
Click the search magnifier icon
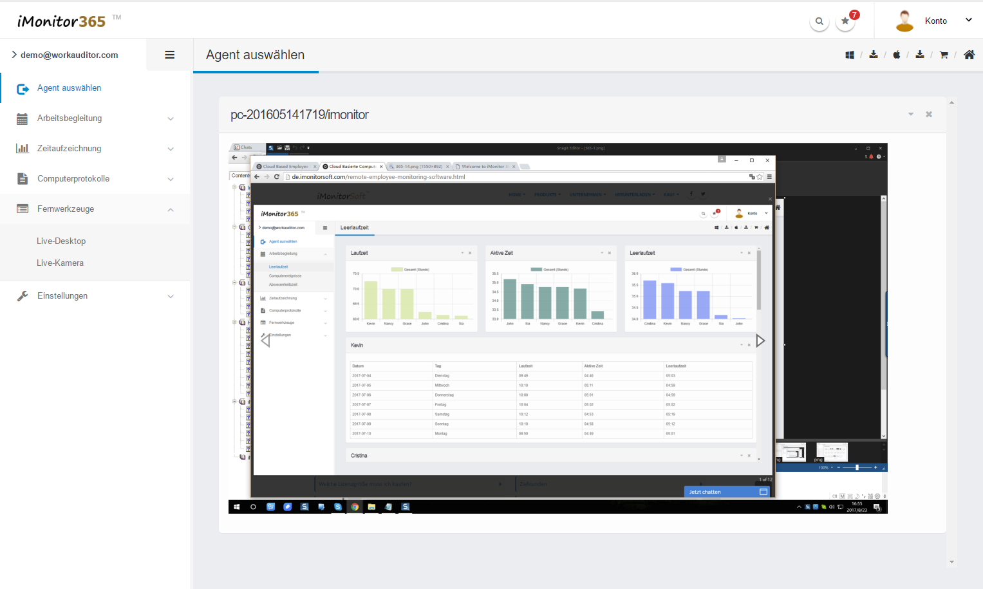pyautogui.click(x=819, y=21)
